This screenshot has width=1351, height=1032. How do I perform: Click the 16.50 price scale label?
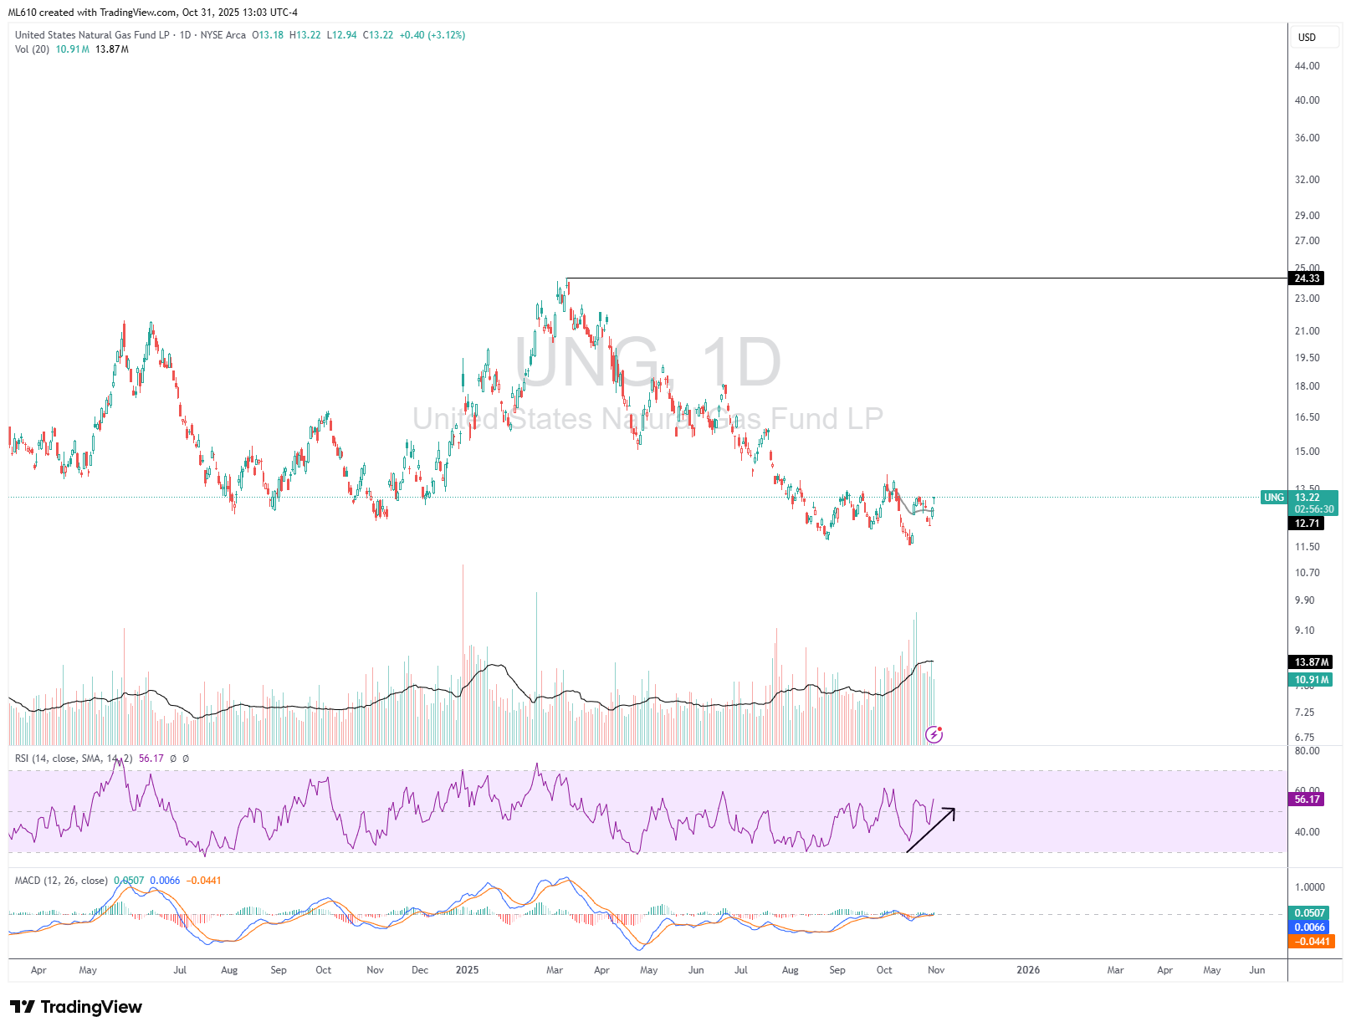point(1307,417)
